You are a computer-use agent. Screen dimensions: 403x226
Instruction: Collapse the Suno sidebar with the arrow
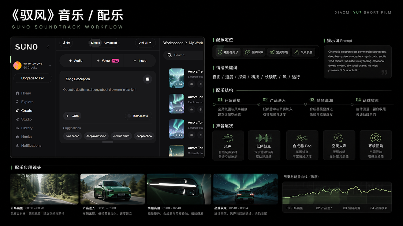pyautogui.click(x=48, y=47)
